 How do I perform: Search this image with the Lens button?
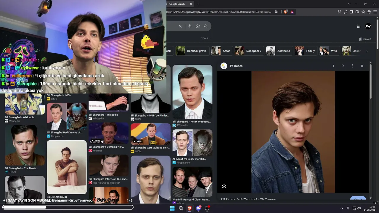224,186
